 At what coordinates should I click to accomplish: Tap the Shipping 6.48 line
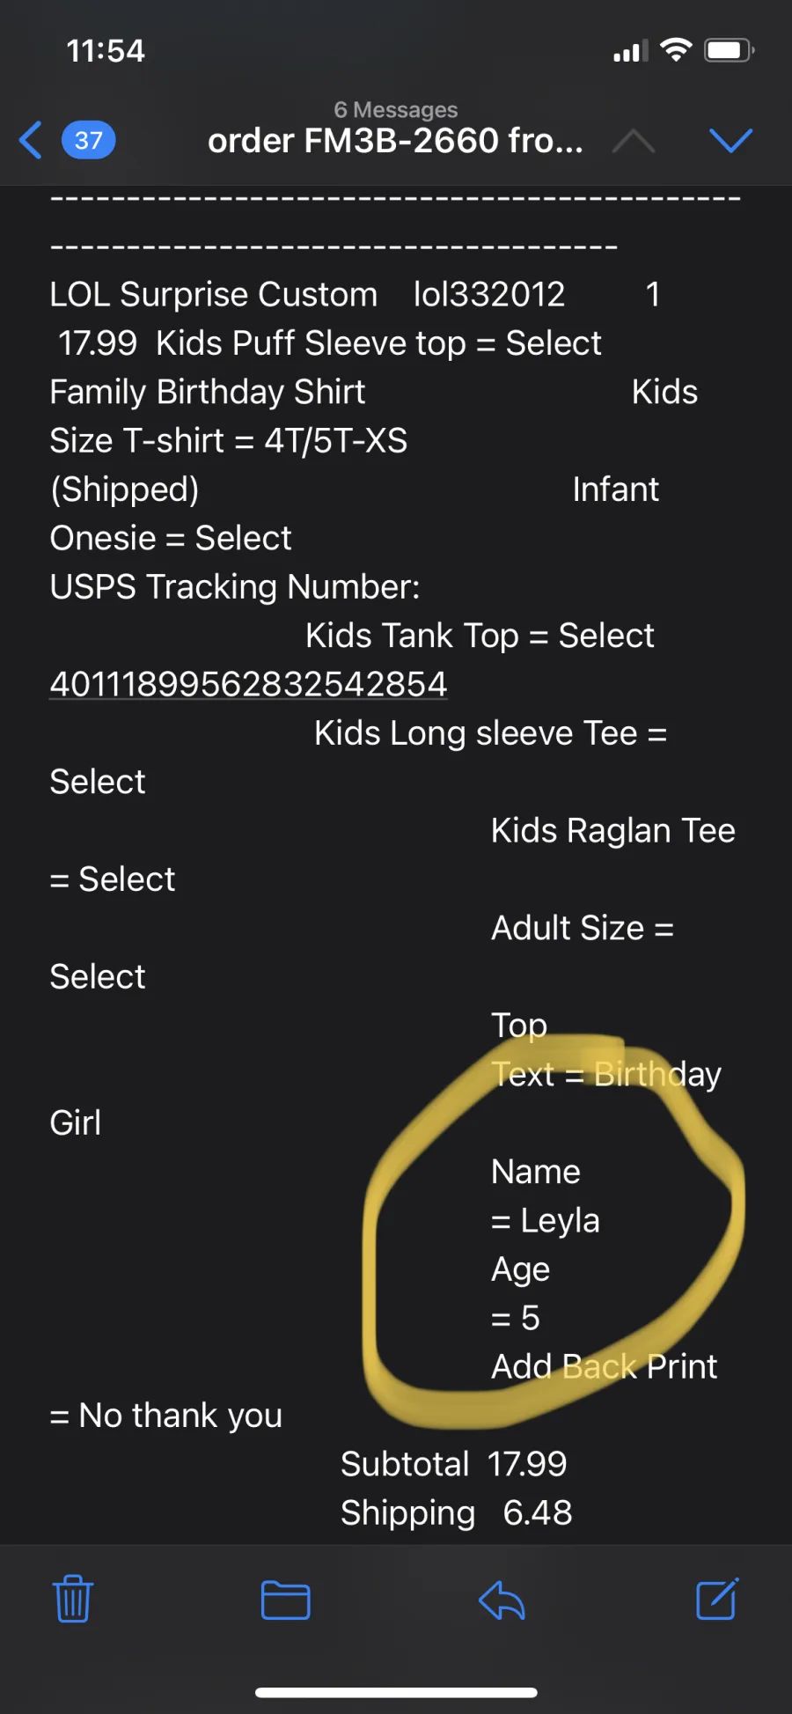(x=456, y=1512)
